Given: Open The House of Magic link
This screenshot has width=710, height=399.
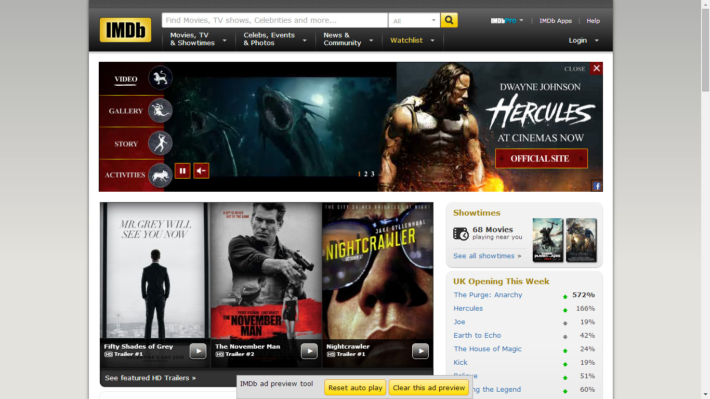Looking at the screenshot, I should coord(488,349).
